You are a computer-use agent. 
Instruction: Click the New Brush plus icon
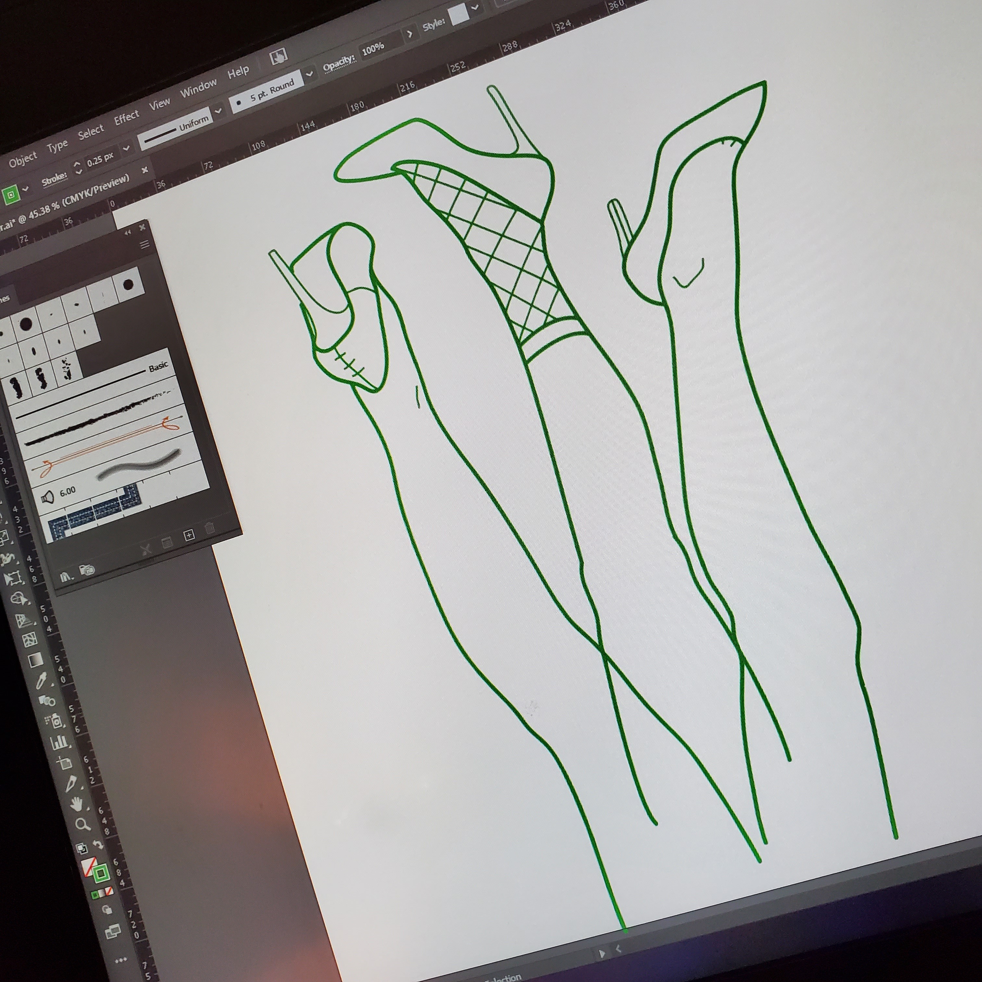click(189, 535)
